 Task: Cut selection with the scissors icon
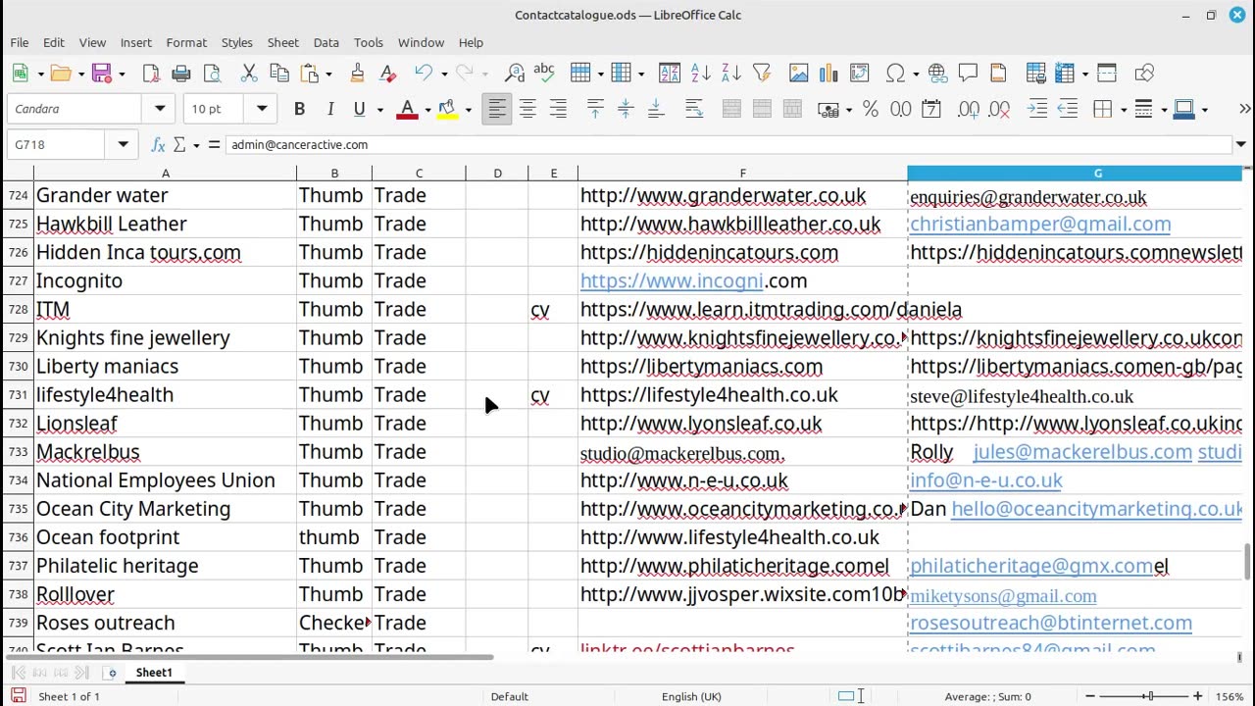click(249, 74)
